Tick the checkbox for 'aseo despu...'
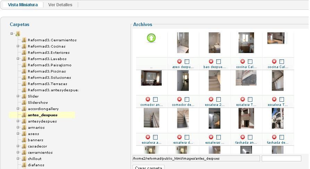 [x=187, y=61]
